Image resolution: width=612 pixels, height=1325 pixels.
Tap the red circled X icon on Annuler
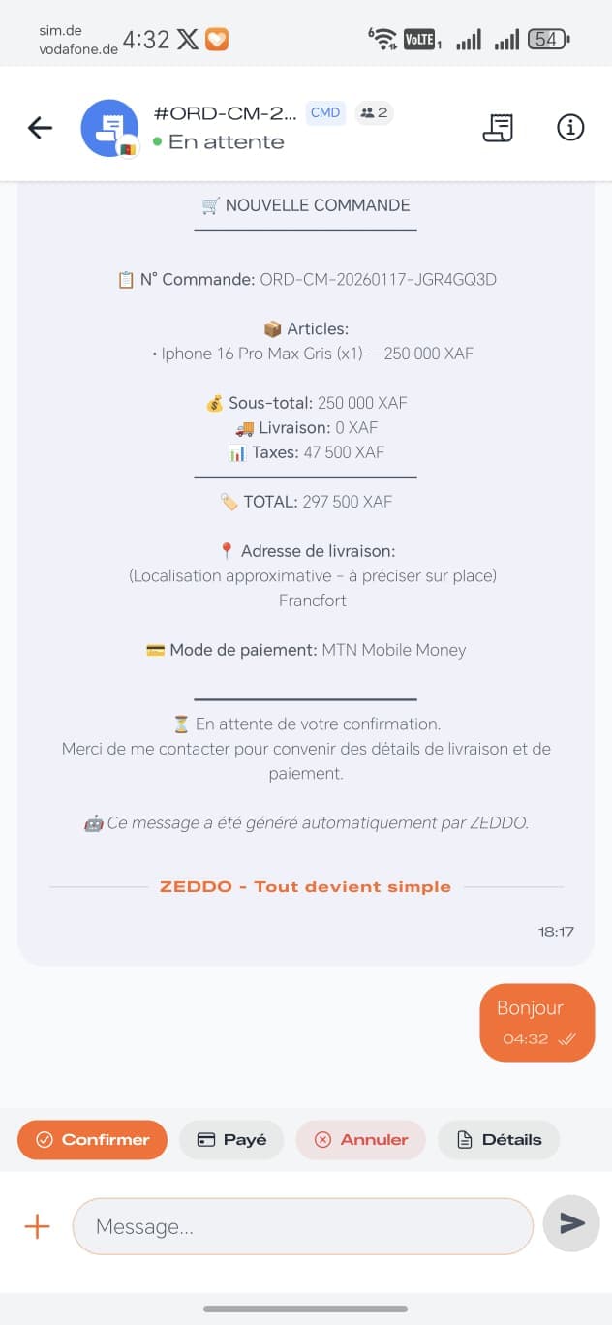tap(323, 1140)
